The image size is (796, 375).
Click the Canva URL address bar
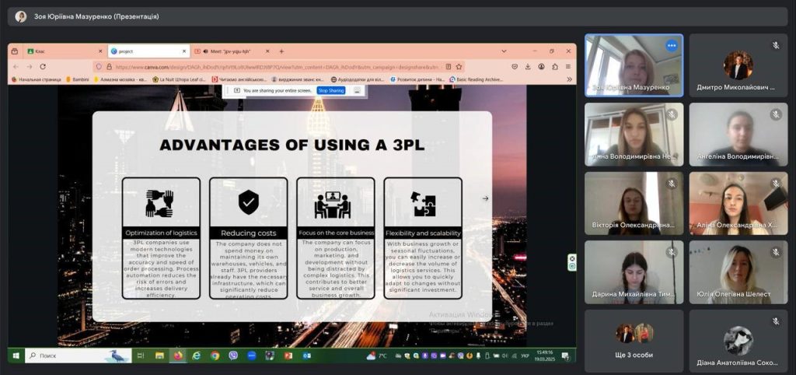click(x=272, y=66)
